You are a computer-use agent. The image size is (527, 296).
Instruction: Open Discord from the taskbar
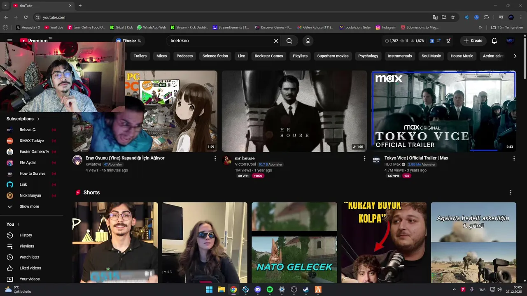[258, 289]
